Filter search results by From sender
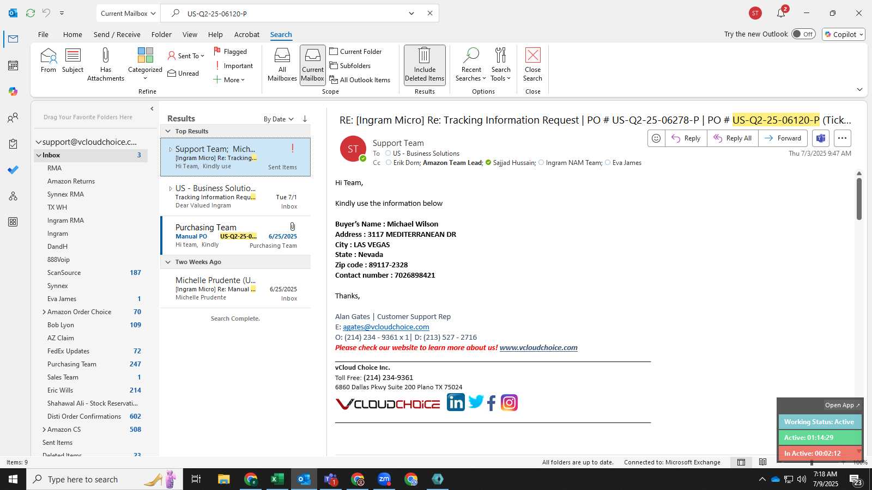Viewport: 872px width, 490px height. point(48,60)
